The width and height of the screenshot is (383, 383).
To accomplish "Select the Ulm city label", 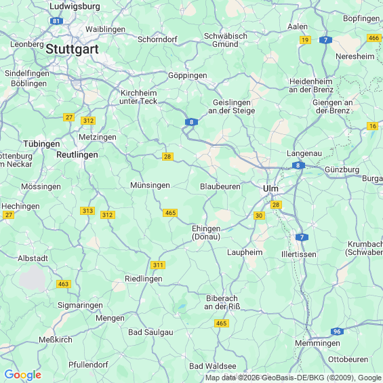I will click(270, 188).
